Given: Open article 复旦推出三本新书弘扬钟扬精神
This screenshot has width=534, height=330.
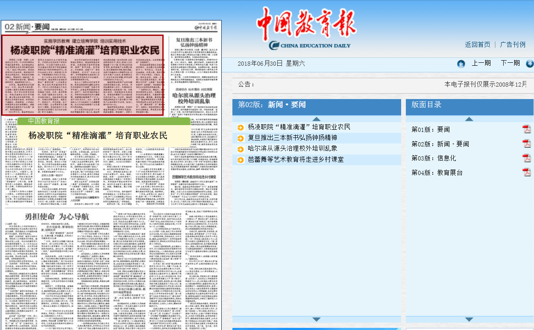Looking at the screenshot, I should pyautogui.click(x=292, y=138).
